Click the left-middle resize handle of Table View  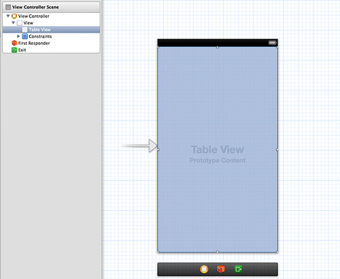coord(158,150)
